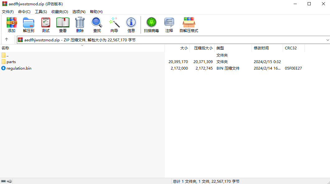Click 文件夹 type in parts row

point(222,62)
